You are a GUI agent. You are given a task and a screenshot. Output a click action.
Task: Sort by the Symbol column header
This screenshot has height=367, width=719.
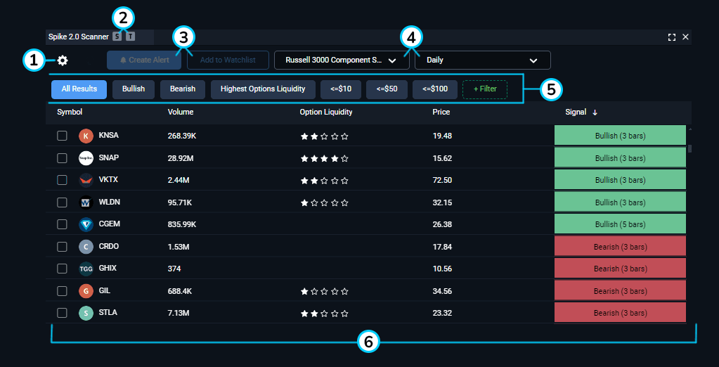[x=70, y=112]
